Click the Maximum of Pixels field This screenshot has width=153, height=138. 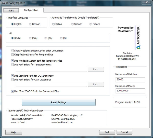coord(130,91)
